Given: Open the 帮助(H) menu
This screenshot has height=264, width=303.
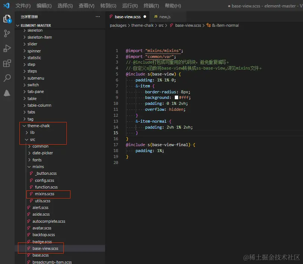Looking at the screenshot, I should pyautogui.click(x=173, y=6).
